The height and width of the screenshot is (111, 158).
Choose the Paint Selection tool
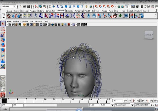(x=3, y=34)
